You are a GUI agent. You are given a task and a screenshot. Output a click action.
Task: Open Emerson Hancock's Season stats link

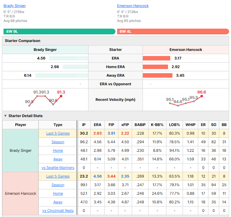point(58,185)
